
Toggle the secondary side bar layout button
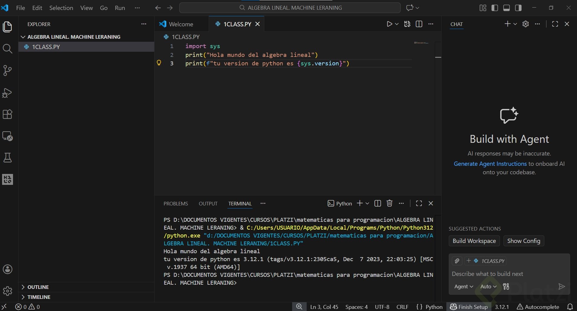coord(518,8)
